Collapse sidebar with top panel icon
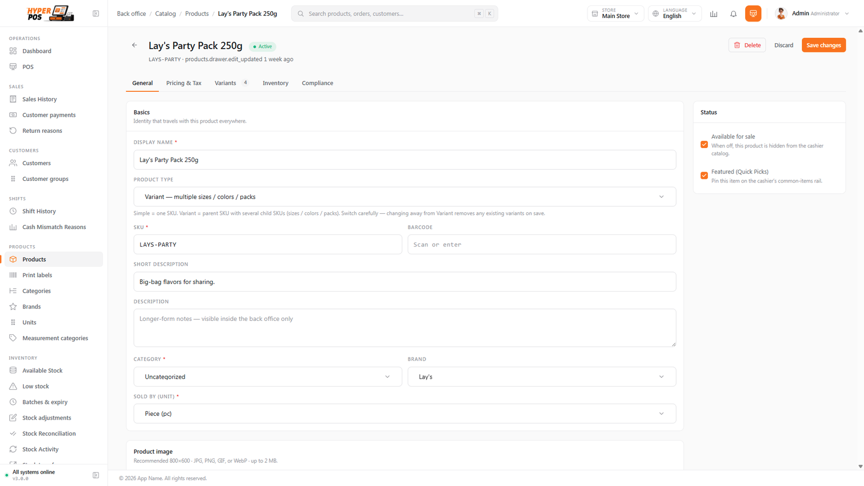This screenshot has width=864, height=486. [x=96, y=13]
